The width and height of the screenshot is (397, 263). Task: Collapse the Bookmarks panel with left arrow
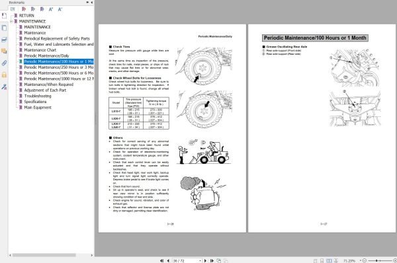(x=92, y=2)
